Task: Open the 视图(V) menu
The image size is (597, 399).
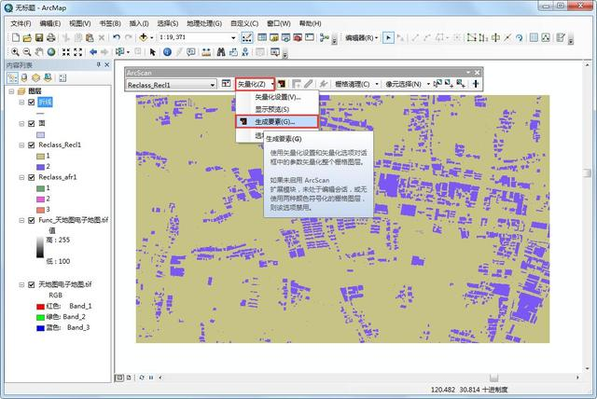Action: (79, 23)
